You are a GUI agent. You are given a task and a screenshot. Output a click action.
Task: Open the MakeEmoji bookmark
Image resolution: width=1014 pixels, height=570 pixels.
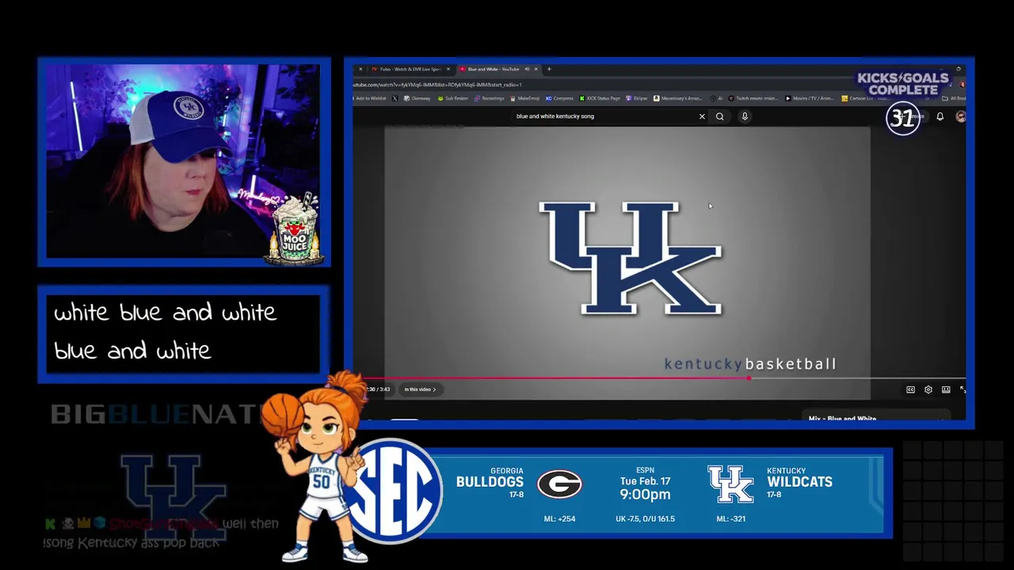pos(525,98)
